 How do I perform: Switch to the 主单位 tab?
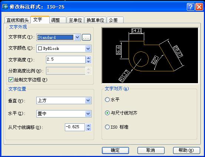(75, 20)
